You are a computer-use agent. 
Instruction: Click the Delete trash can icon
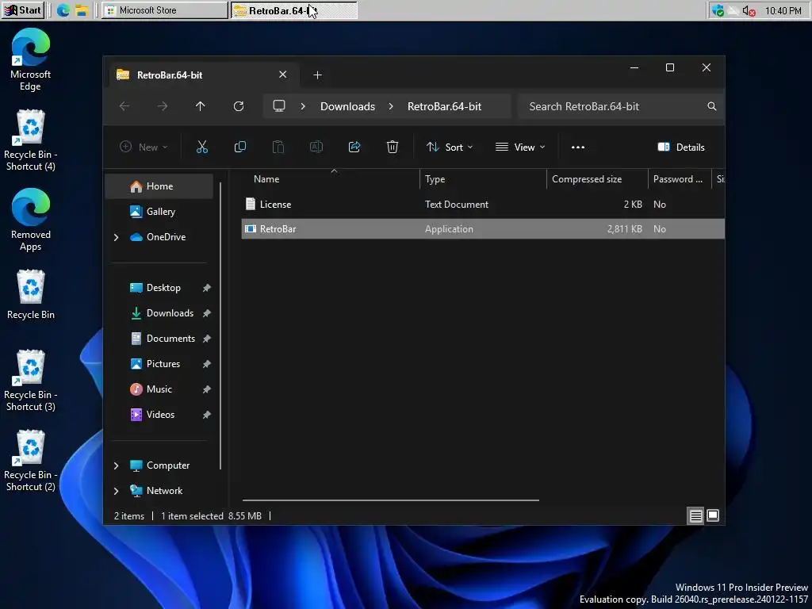point(393,147)
